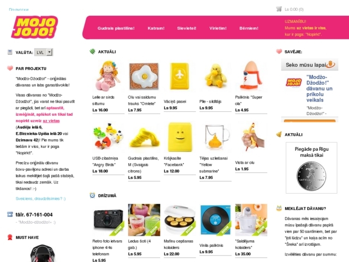Image resolution: width=349 pixels, height=262 pixels.
Task: Click the Lats coin delivery banner
Action: click(311, 168)
